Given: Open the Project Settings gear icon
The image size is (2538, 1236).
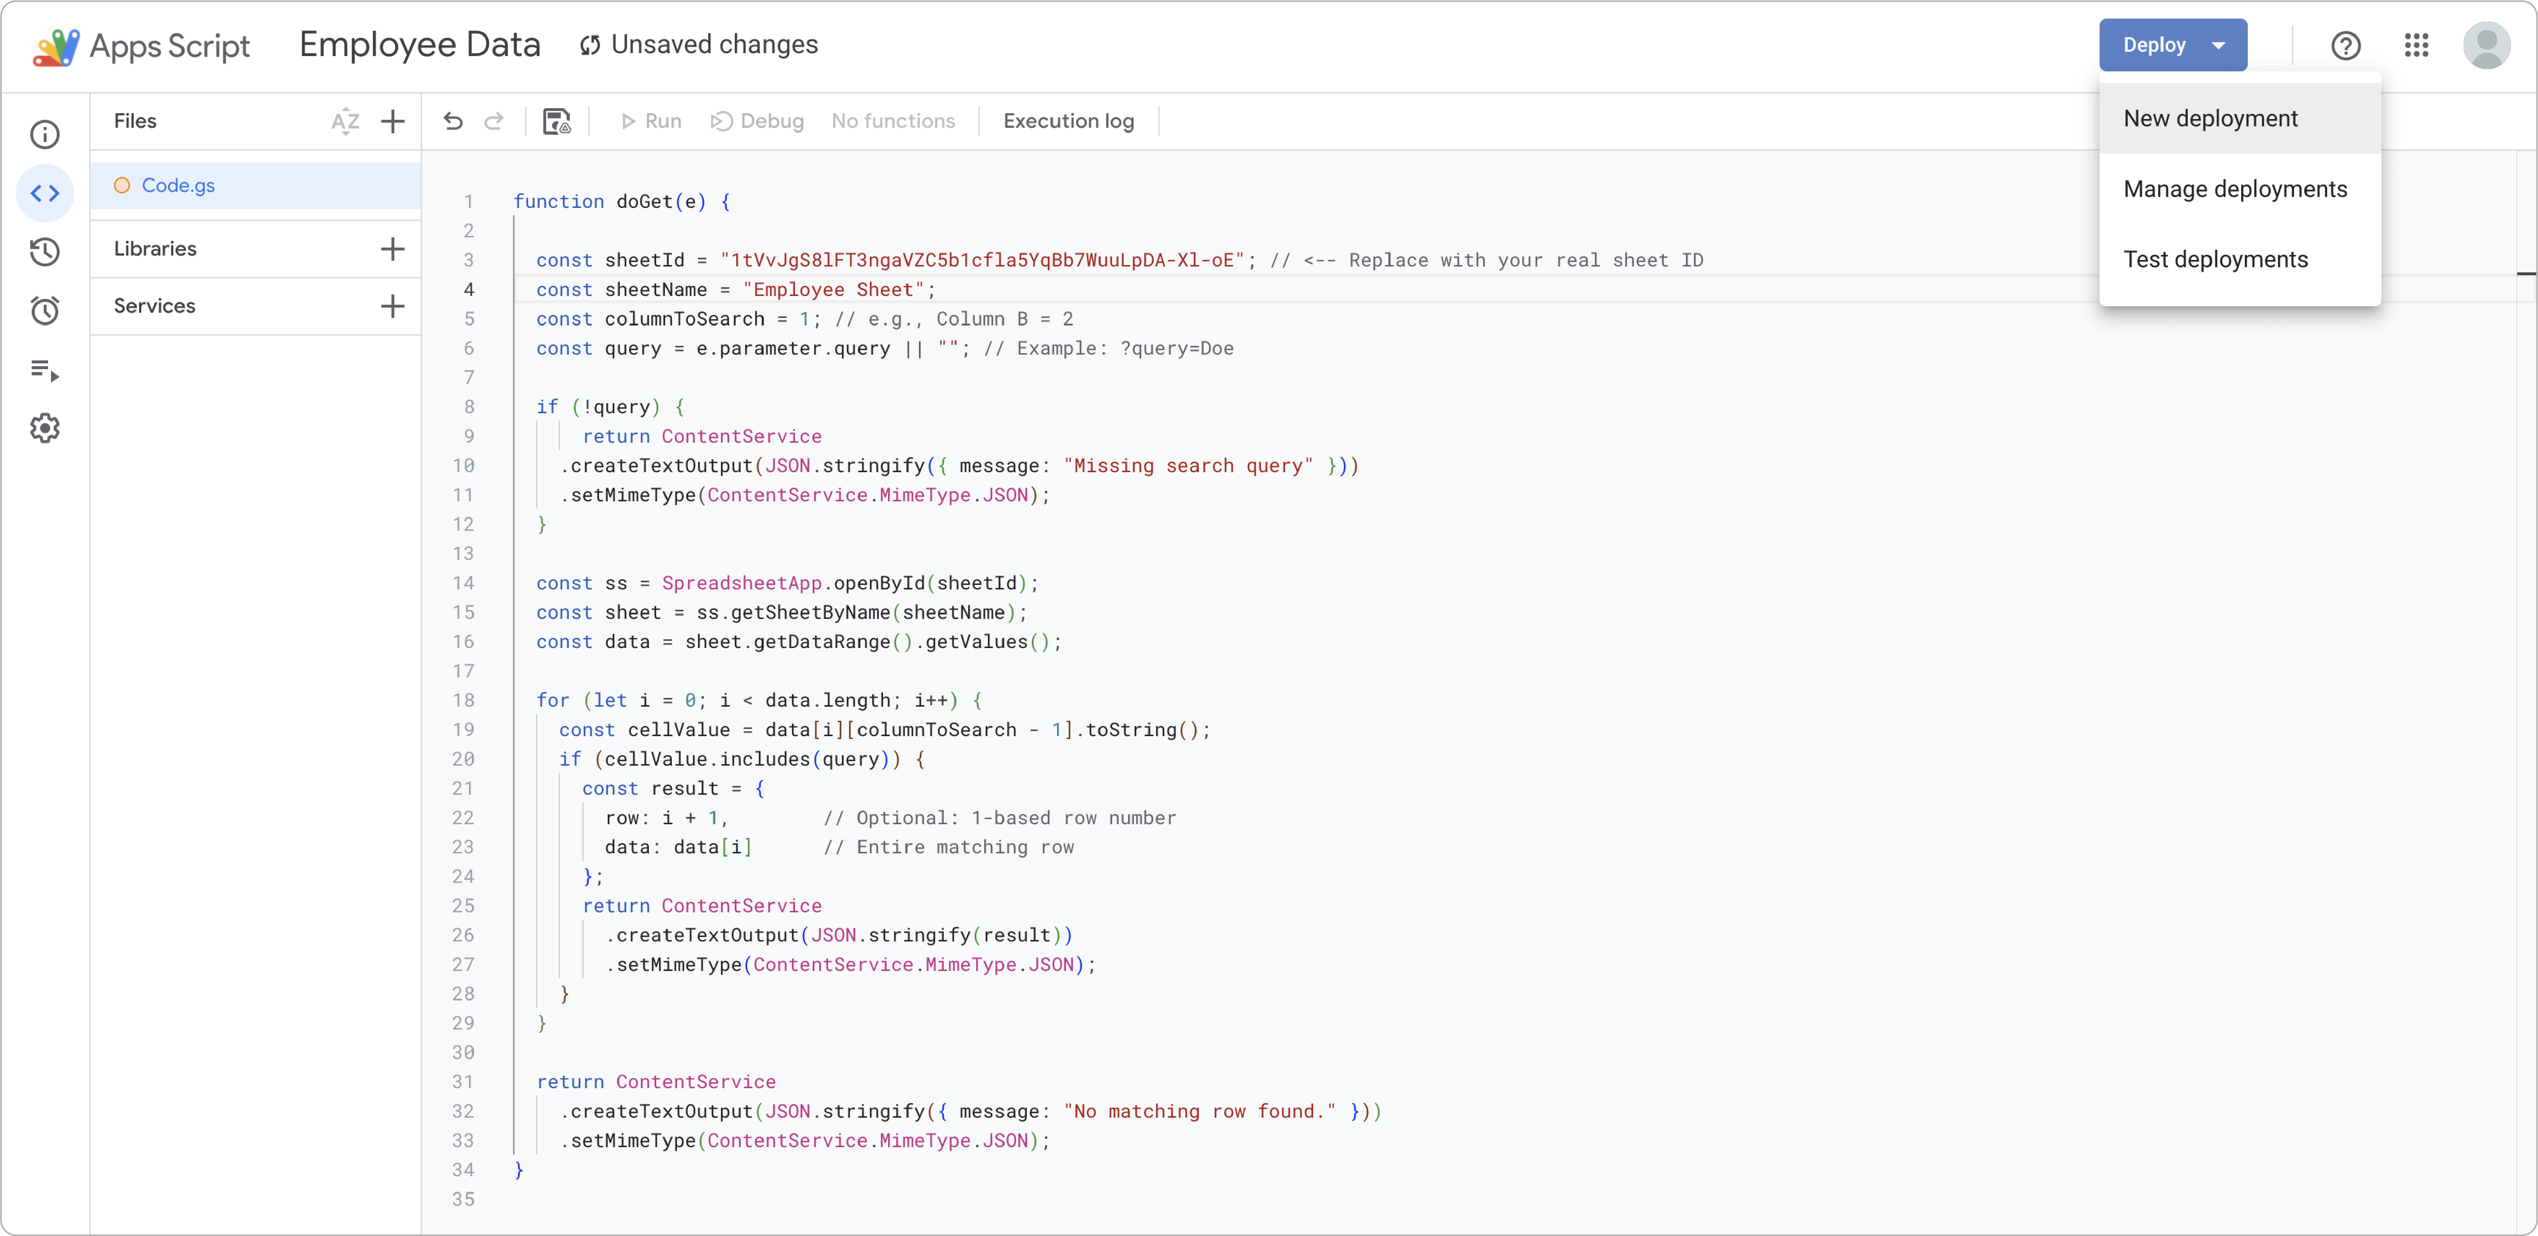Looking at the screenshot, I should pos(45,429).
